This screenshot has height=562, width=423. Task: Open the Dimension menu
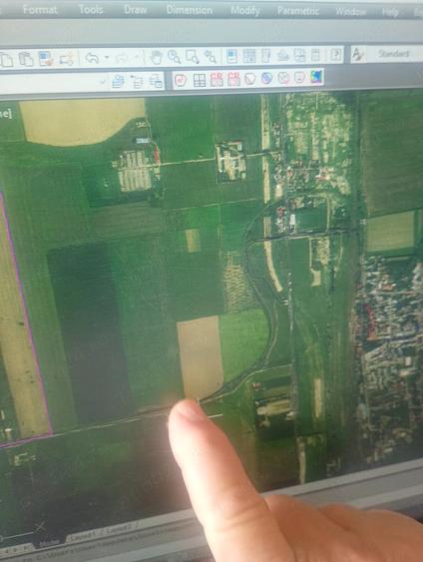(190, 10)
